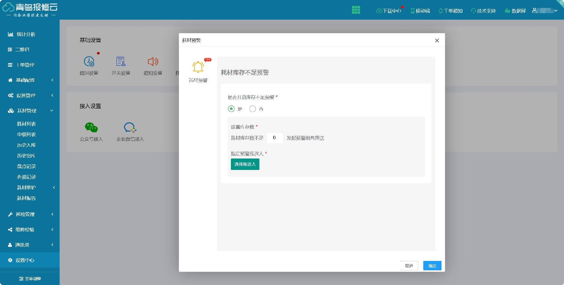Open 通知设置 speaker icon
The image size is (564, 285).
click(153, 62)
